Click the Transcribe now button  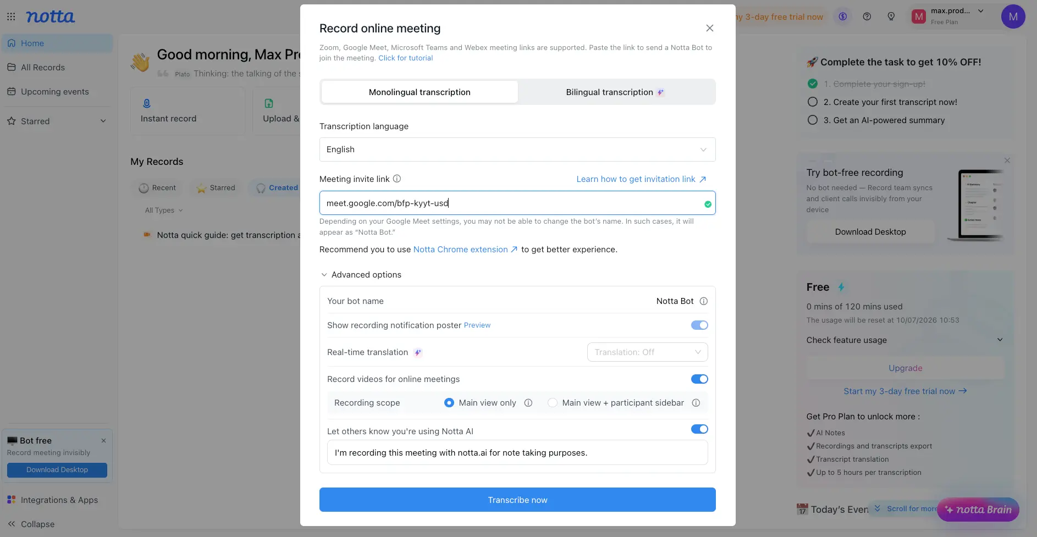point(517,500)
